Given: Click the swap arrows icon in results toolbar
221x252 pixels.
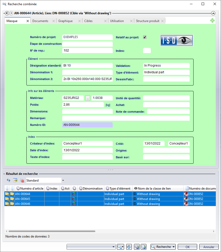Looking at the screenshot, I should (x=8, y=180).
